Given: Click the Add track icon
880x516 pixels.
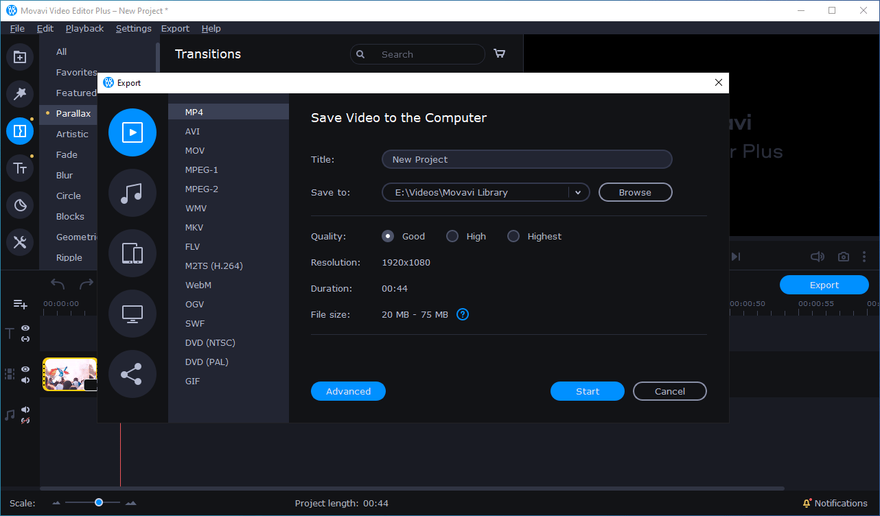Looking at the screenshot, I should [20, 304].
